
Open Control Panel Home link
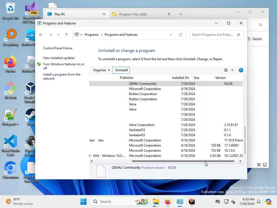coord(58,48)
